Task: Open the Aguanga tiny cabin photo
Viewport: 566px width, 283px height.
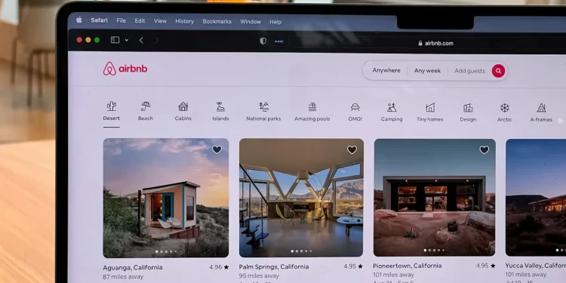Action: pyautogui.click(x=166, y=198)
